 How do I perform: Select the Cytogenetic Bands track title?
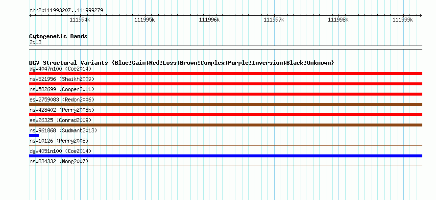pos(58,36)
